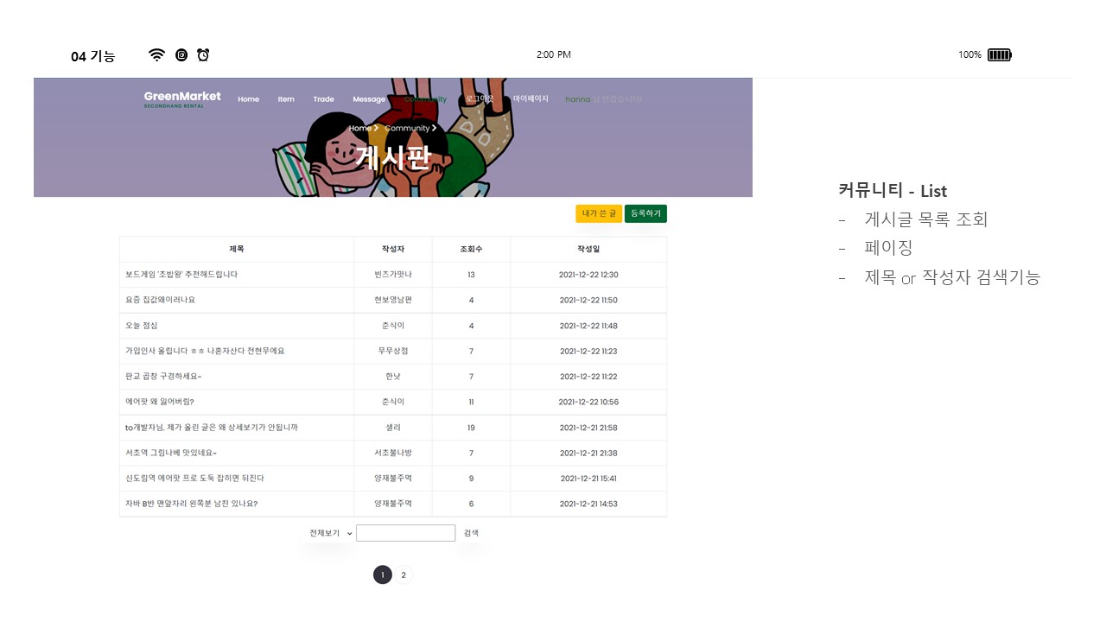
Task: Click the chevron after Home in the breadcrumb
Action: (375, 128)
